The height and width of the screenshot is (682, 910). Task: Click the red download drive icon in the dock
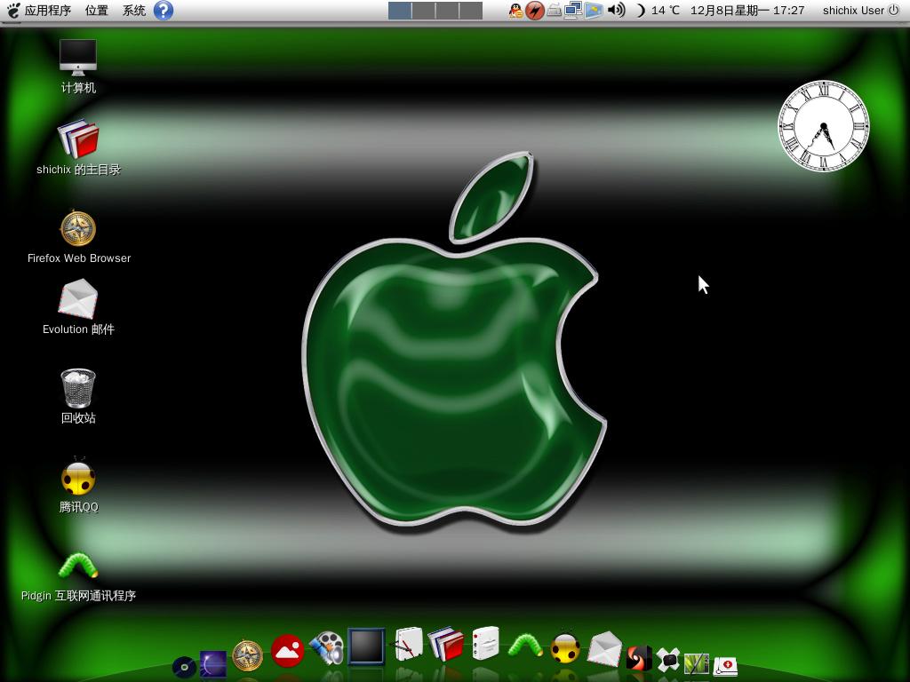725,666
